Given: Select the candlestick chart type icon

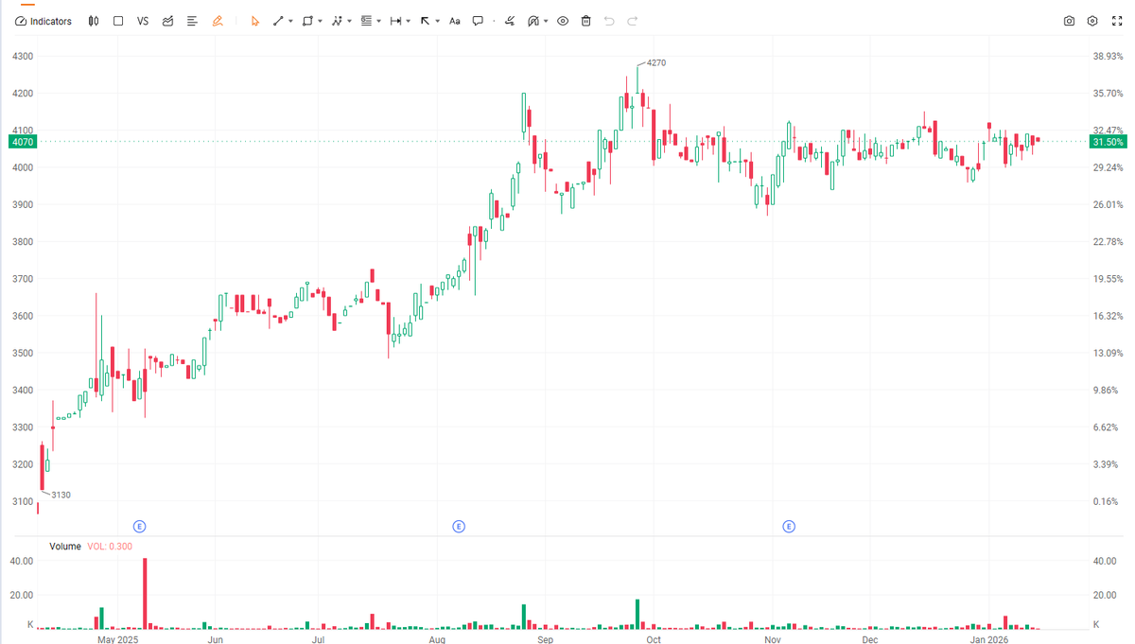Looking at the screenshot, I should click(x=93, y=21).
